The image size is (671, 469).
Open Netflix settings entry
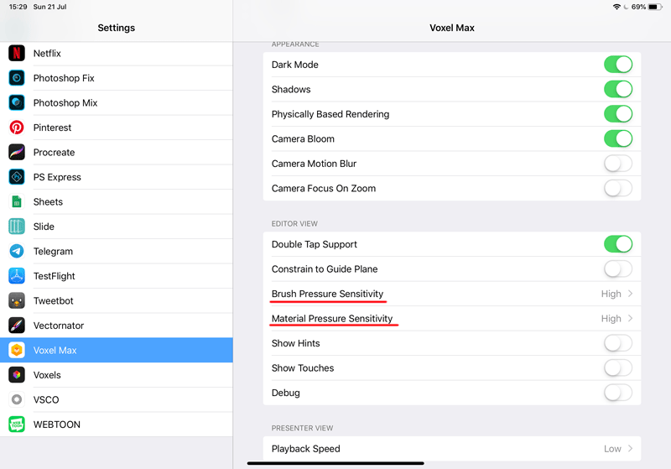[x=117, y=54]
